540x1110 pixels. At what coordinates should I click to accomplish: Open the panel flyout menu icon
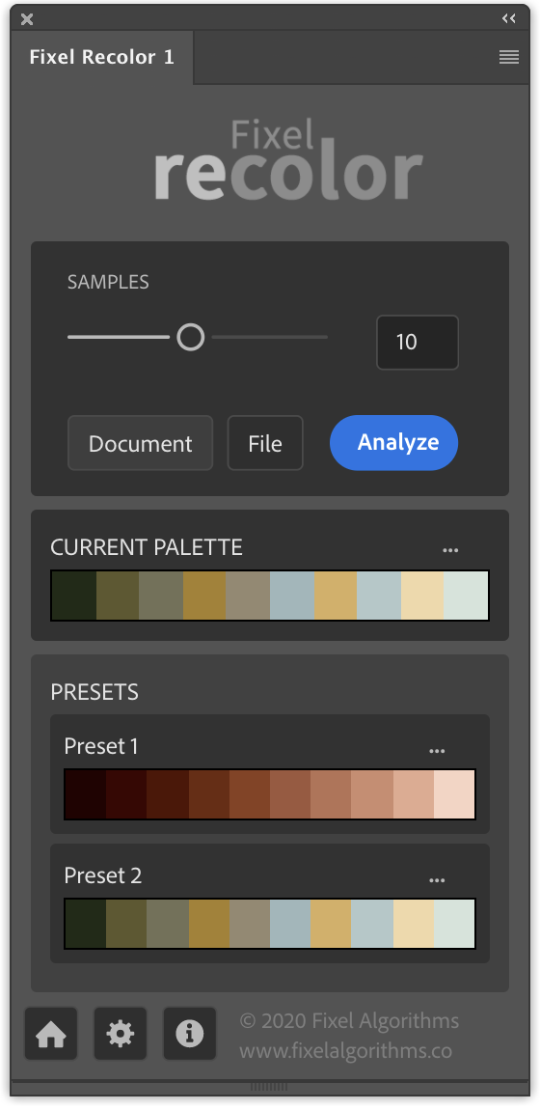[x=509, y=57]
